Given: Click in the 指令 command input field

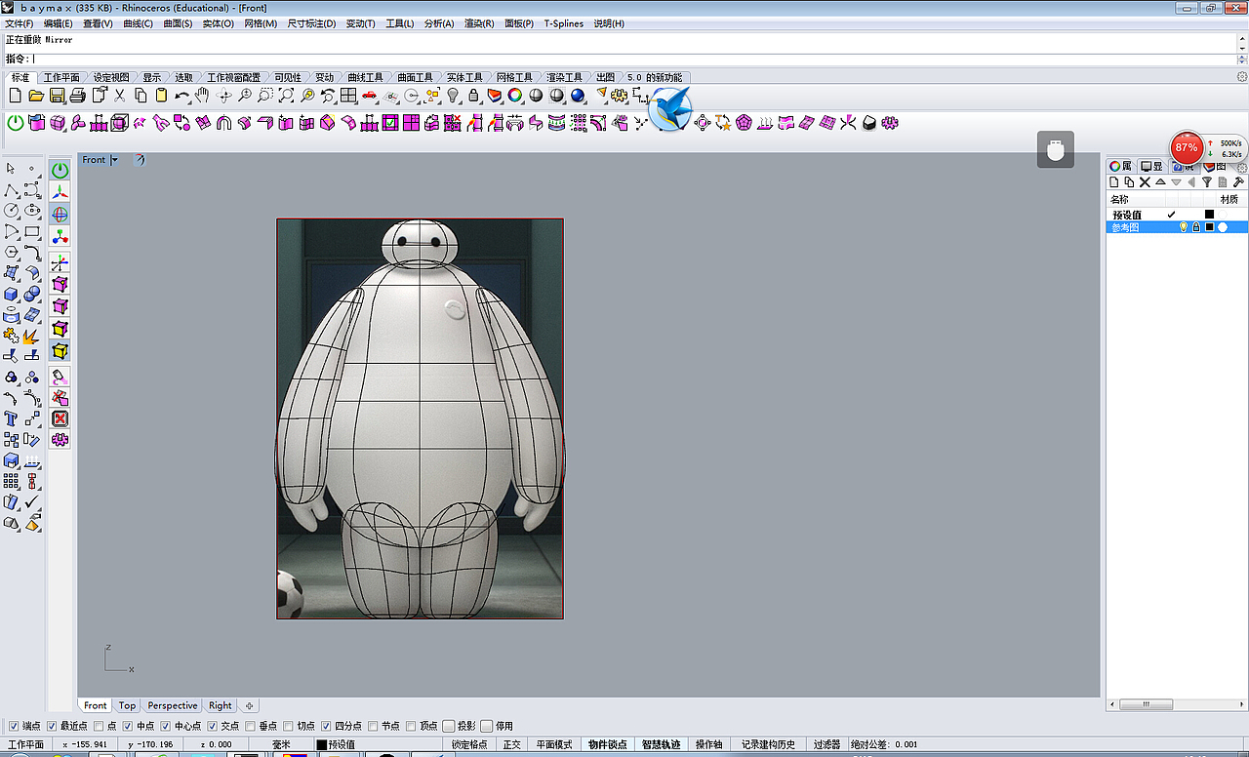Looking at the screenshot, I should [x=634, y=59].
